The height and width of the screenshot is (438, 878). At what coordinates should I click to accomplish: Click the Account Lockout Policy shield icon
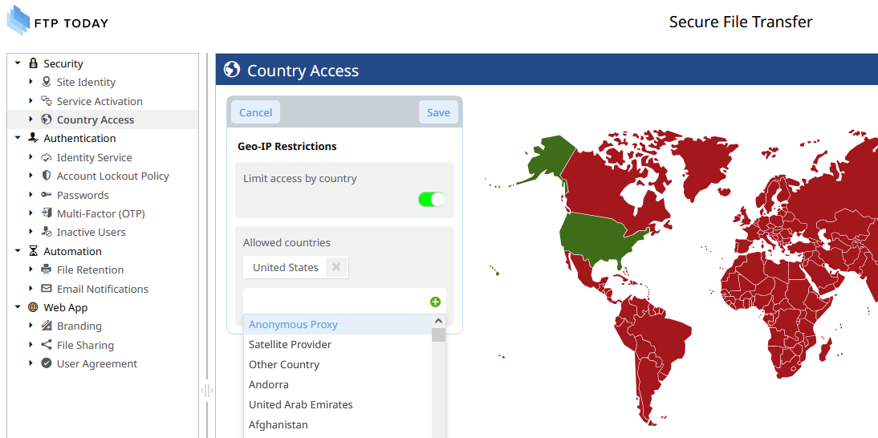[47, 176]
